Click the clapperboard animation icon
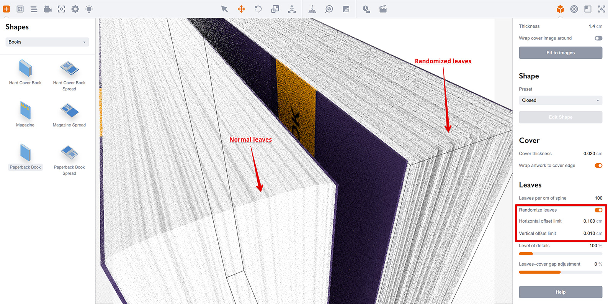This screenshot has height=304, width=608. pyautogui.click(x=383, y=9)
